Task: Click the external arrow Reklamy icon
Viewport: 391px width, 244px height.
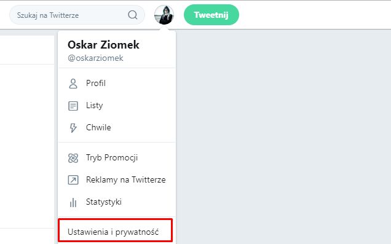Action: click(73, 179)
